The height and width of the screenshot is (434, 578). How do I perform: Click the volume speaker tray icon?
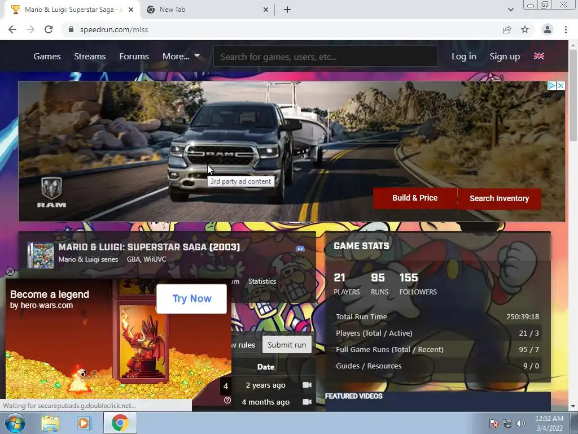point(520,423)
